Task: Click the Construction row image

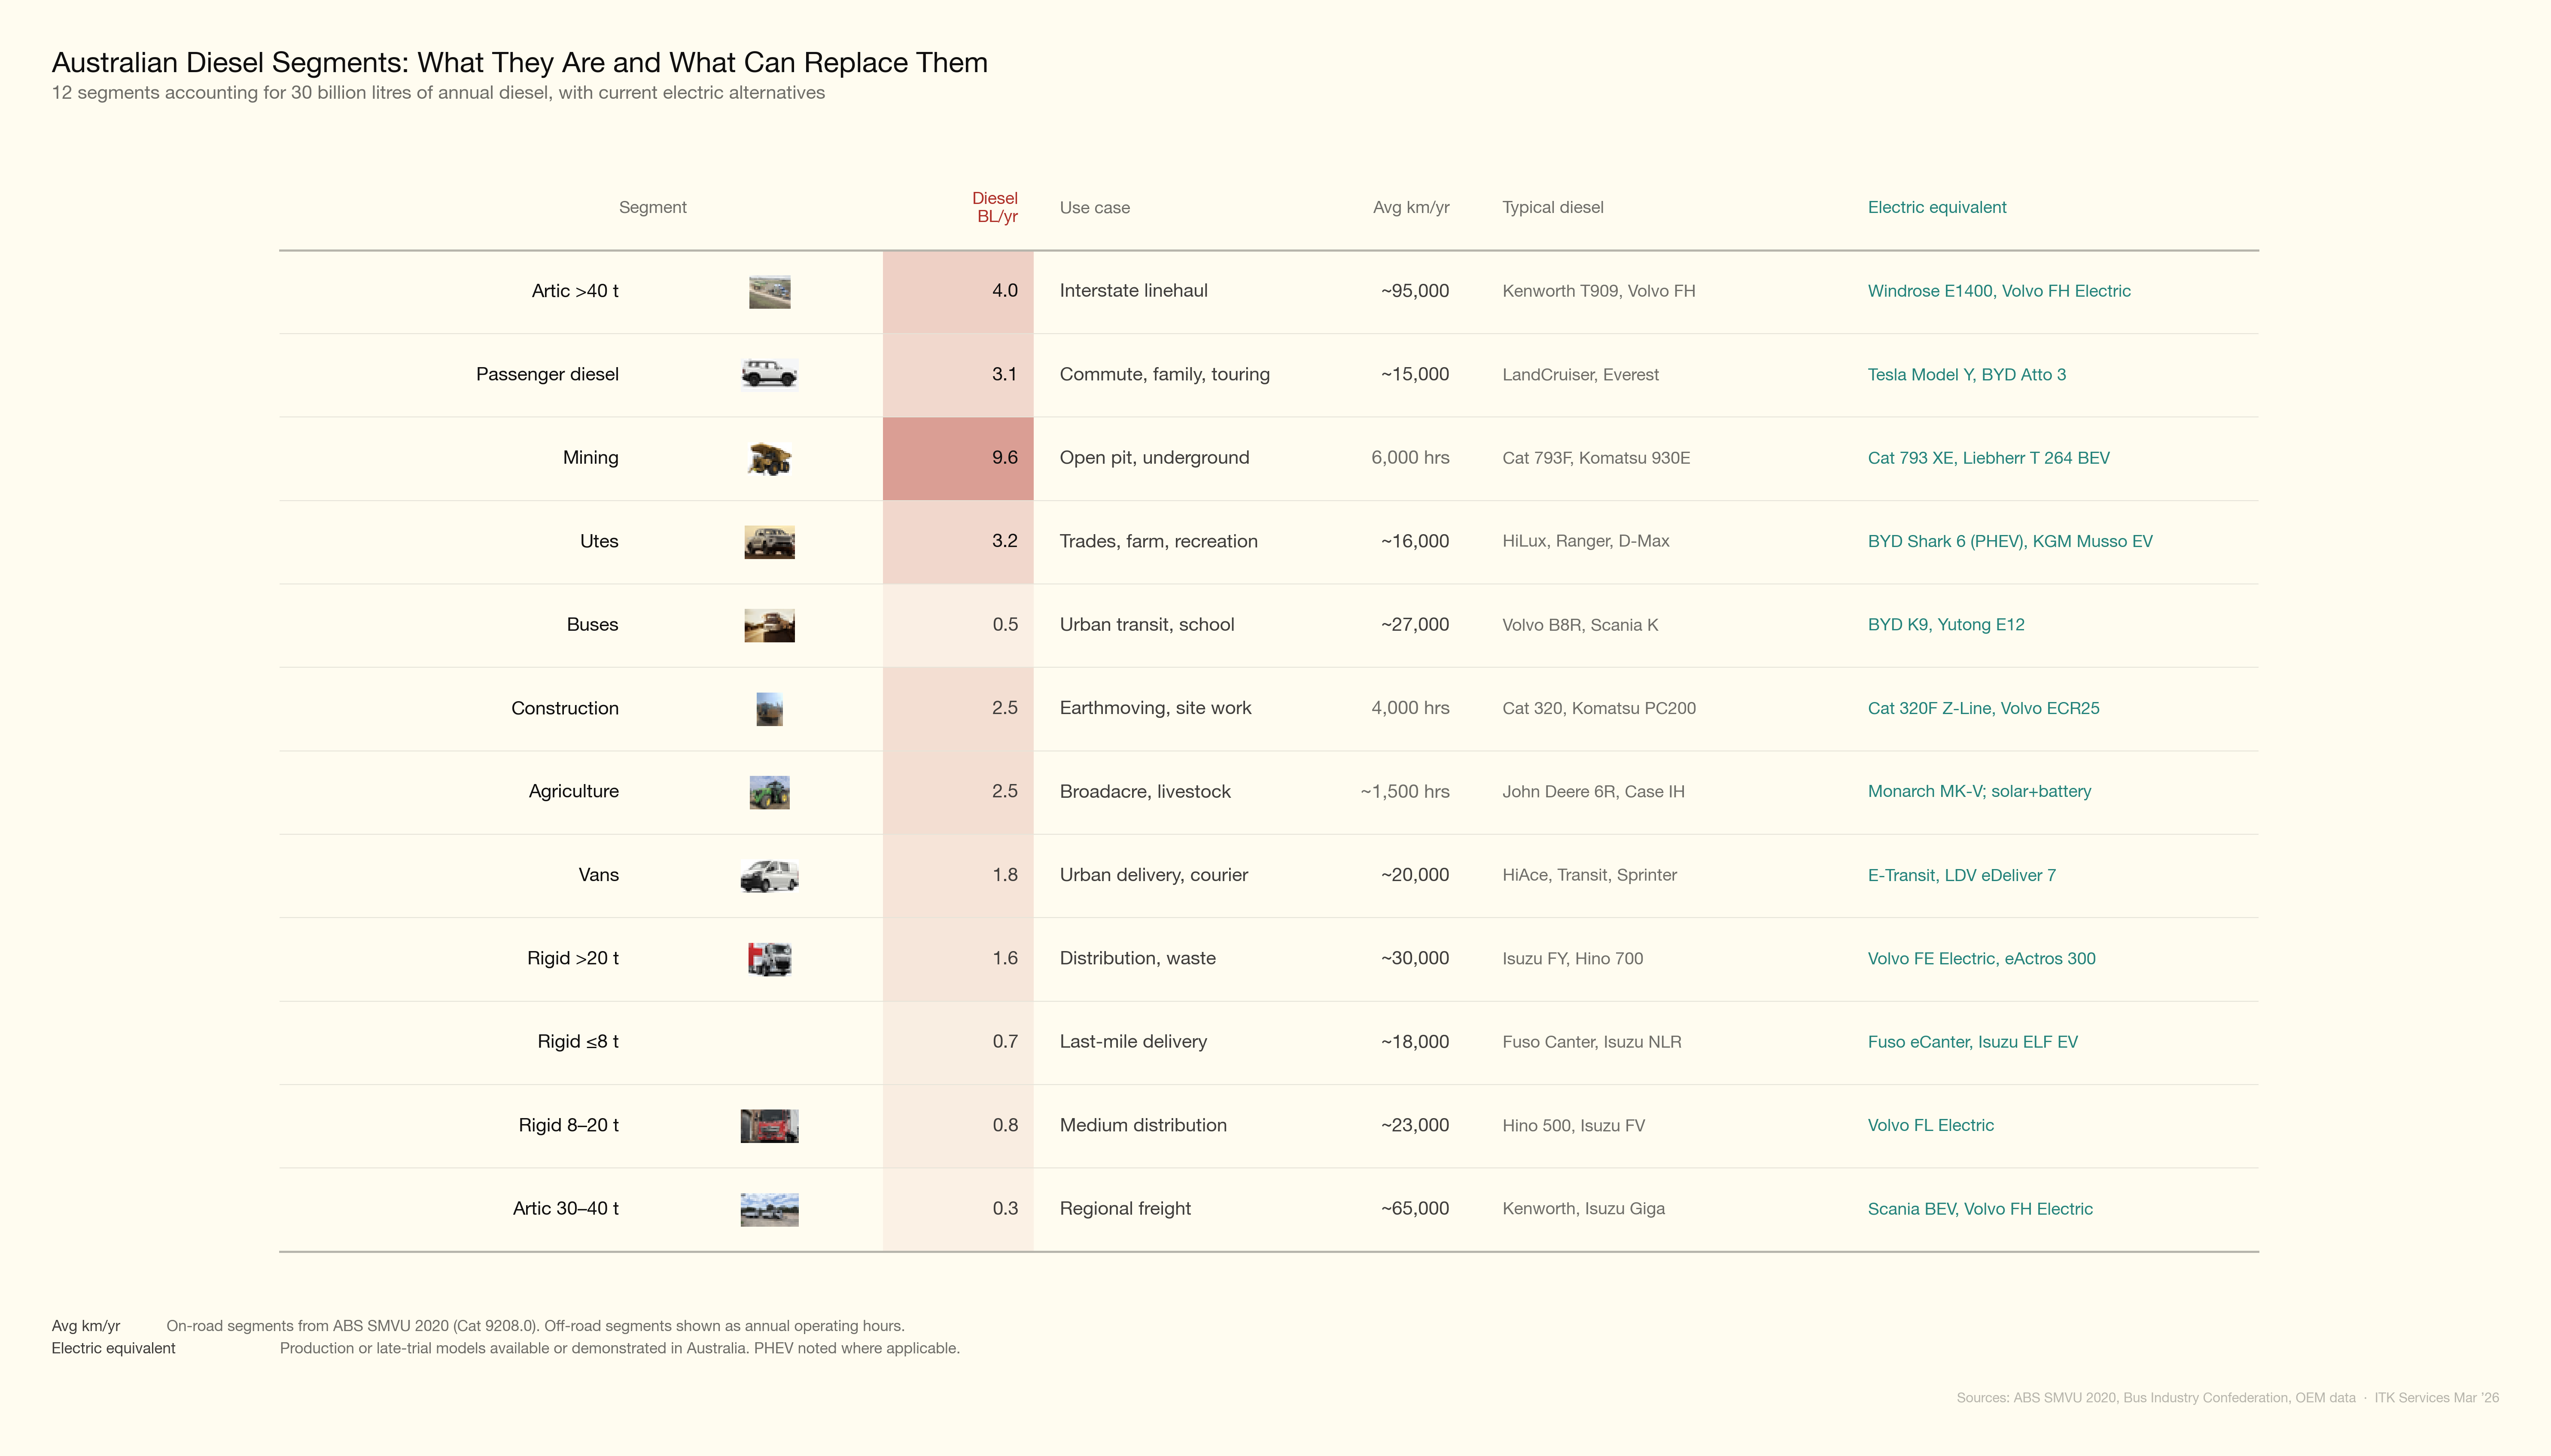Action: 769,709
